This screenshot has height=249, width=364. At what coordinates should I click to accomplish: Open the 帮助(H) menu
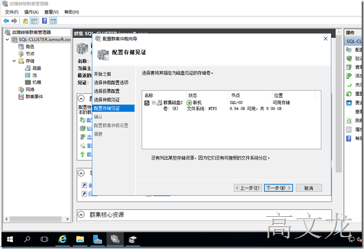(x=71, y=12)
